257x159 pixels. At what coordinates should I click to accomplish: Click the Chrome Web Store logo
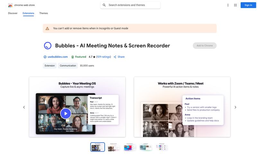(x=10, y=5)
